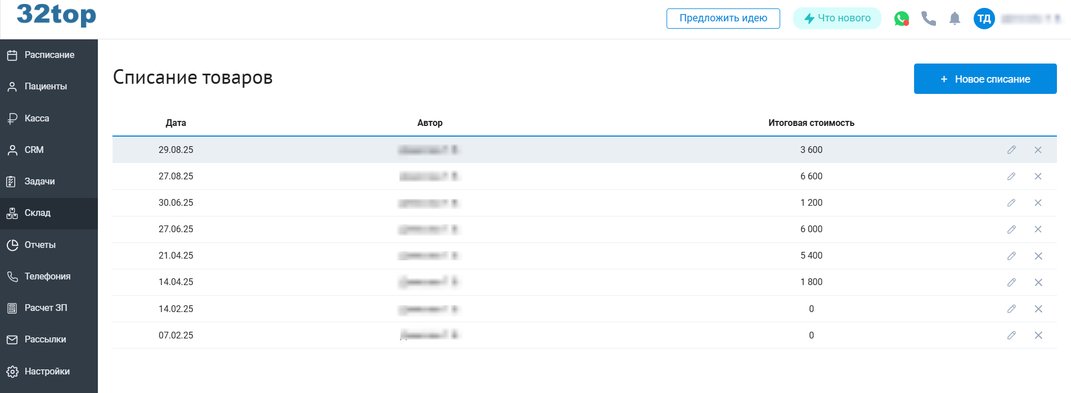1071x393 pixels.
Task: Delete the 27.08.25 write-off entry
Action: point(1038,177)
